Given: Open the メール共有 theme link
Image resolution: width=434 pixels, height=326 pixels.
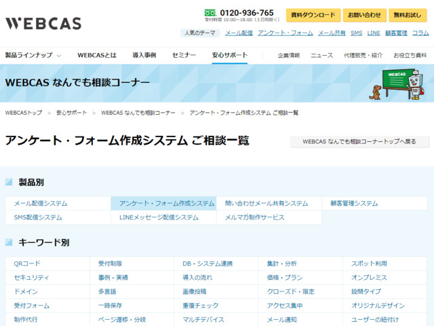Looking at the screenshot, I should tap(332, 33).
